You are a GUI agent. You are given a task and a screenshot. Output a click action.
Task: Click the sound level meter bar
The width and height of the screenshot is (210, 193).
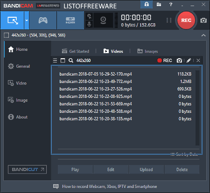116,21
